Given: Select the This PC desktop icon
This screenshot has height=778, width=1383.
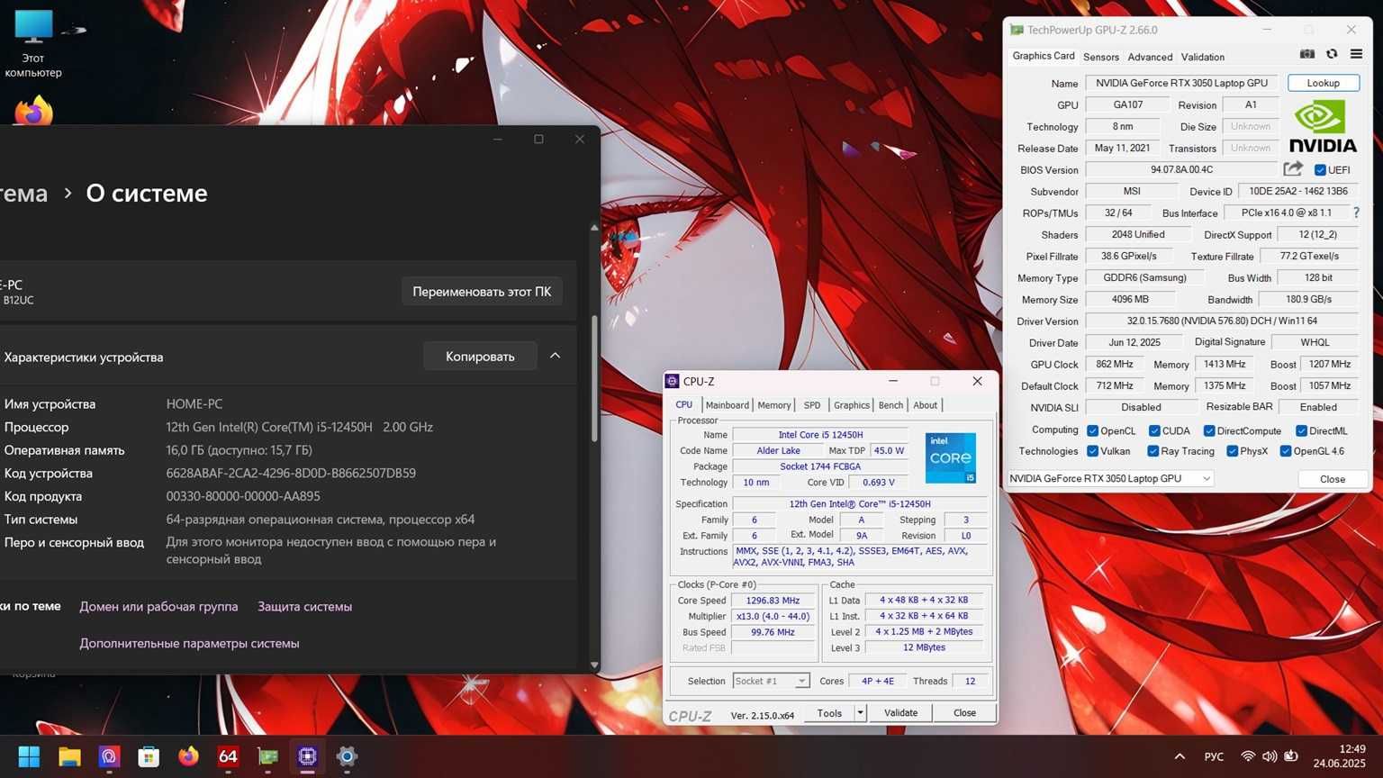Looking at the screenshot, I should 33,43.
